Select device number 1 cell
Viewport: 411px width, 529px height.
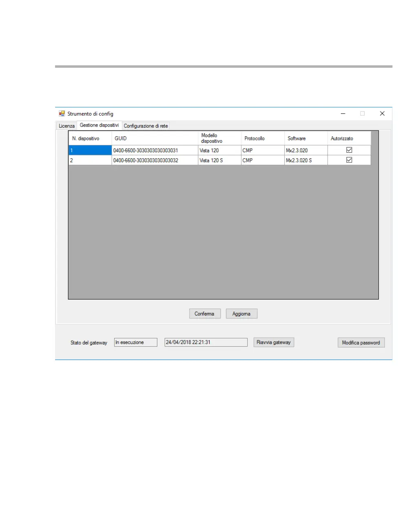tap(90, 150)
